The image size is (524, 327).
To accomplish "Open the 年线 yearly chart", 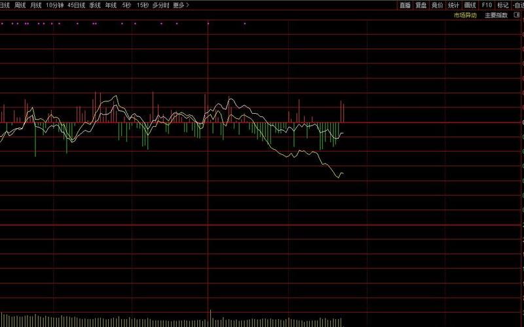I will click(x=111, y=5).
